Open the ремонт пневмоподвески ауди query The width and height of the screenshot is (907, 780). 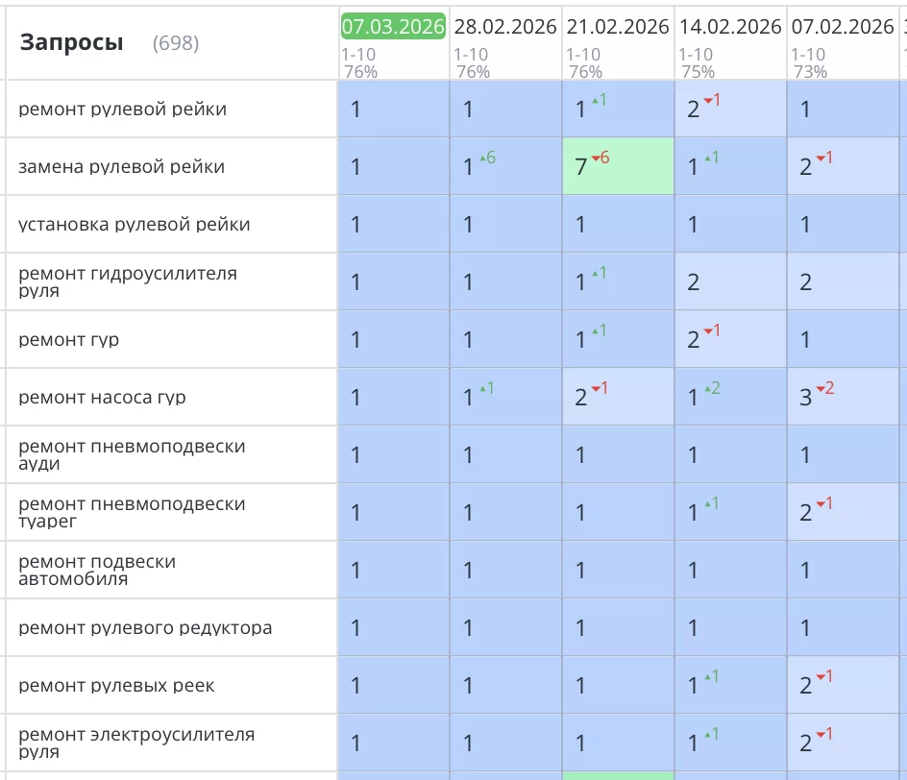(132, 454)
